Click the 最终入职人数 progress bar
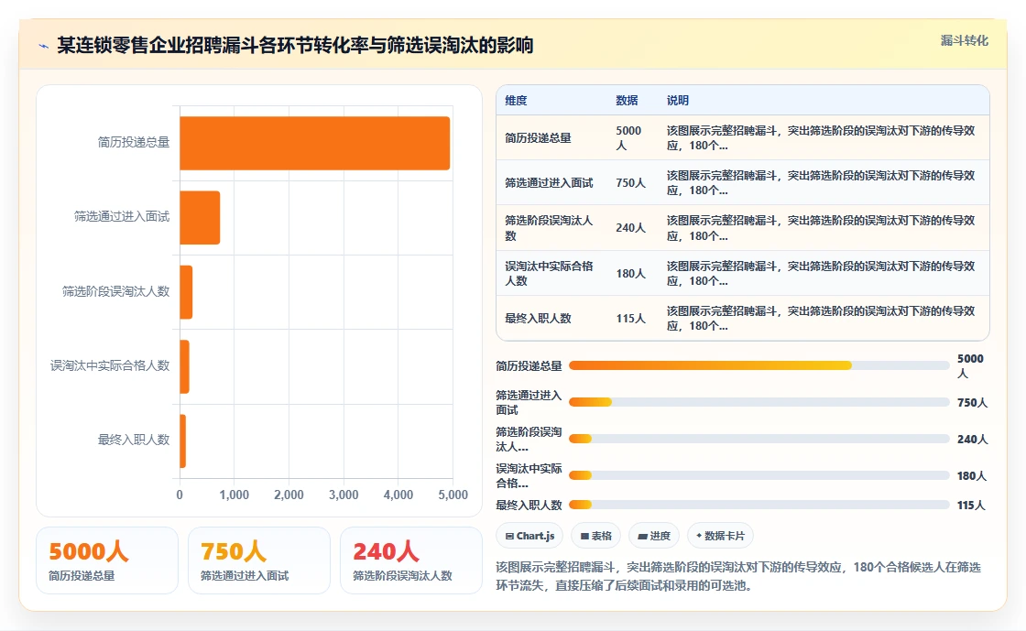 [759, 505]
